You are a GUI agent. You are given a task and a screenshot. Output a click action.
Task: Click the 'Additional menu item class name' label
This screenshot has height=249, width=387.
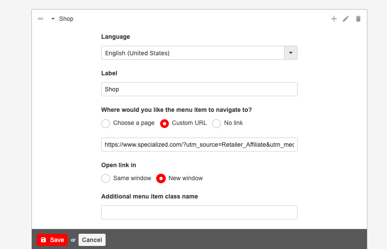[x=150, y=196]
